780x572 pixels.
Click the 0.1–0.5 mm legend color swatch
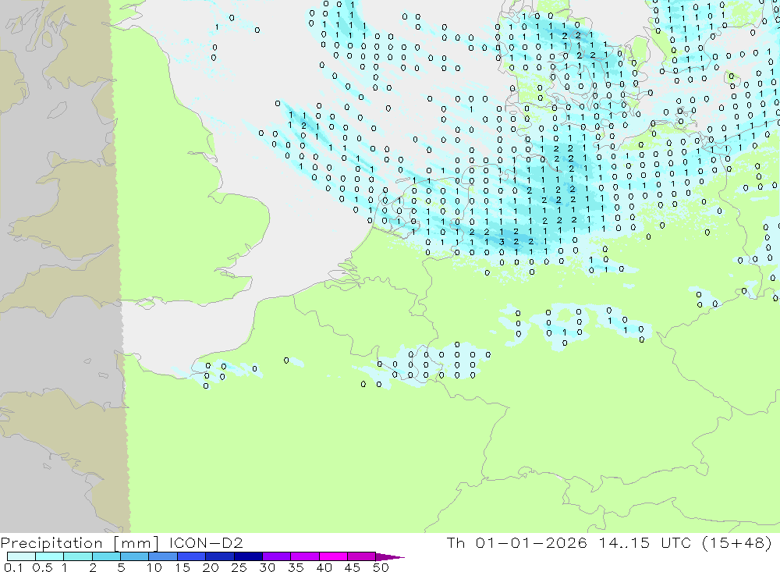pos(21,556)
